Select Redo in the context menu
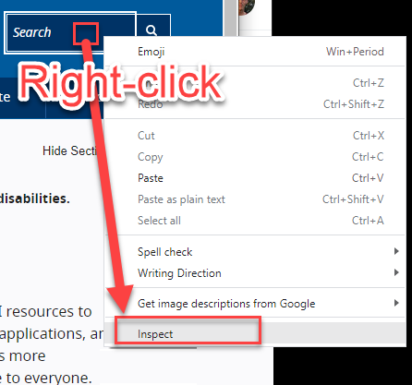412x385 pixels. pyautogui.click(x=255, y=104)
